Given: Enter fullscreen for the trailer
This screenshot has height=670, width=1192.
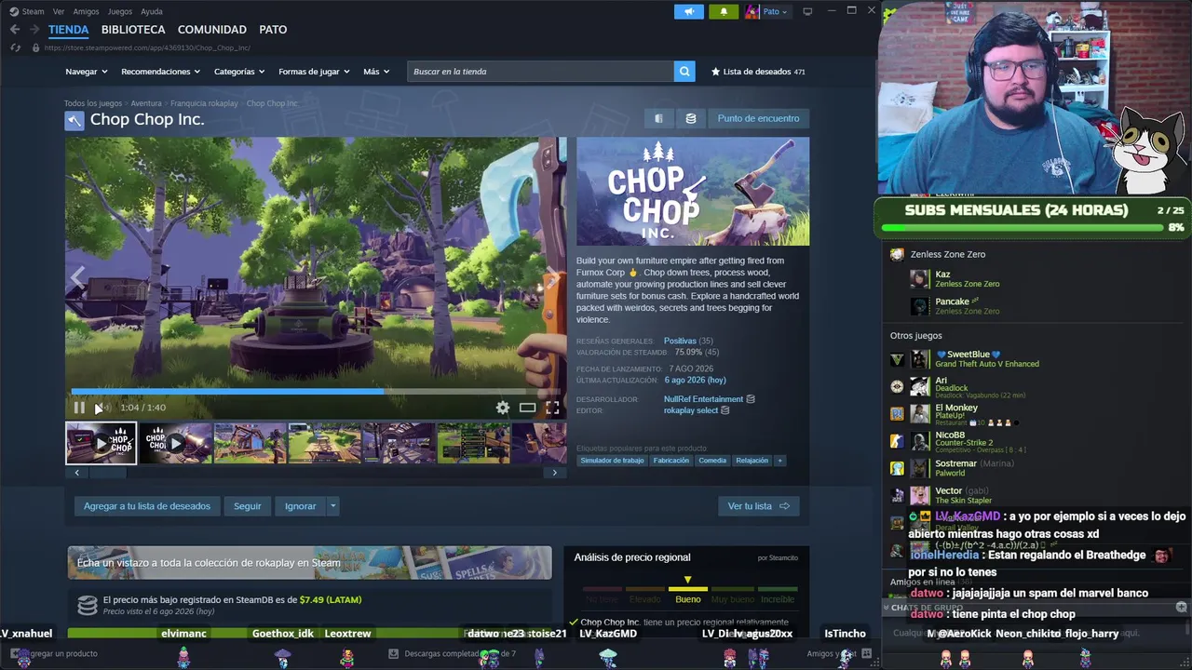Looking at the screenshot, I should (x=552, y=408).
